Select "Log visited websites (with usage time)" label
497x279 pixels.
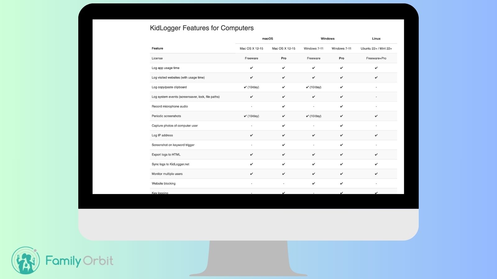178,77
